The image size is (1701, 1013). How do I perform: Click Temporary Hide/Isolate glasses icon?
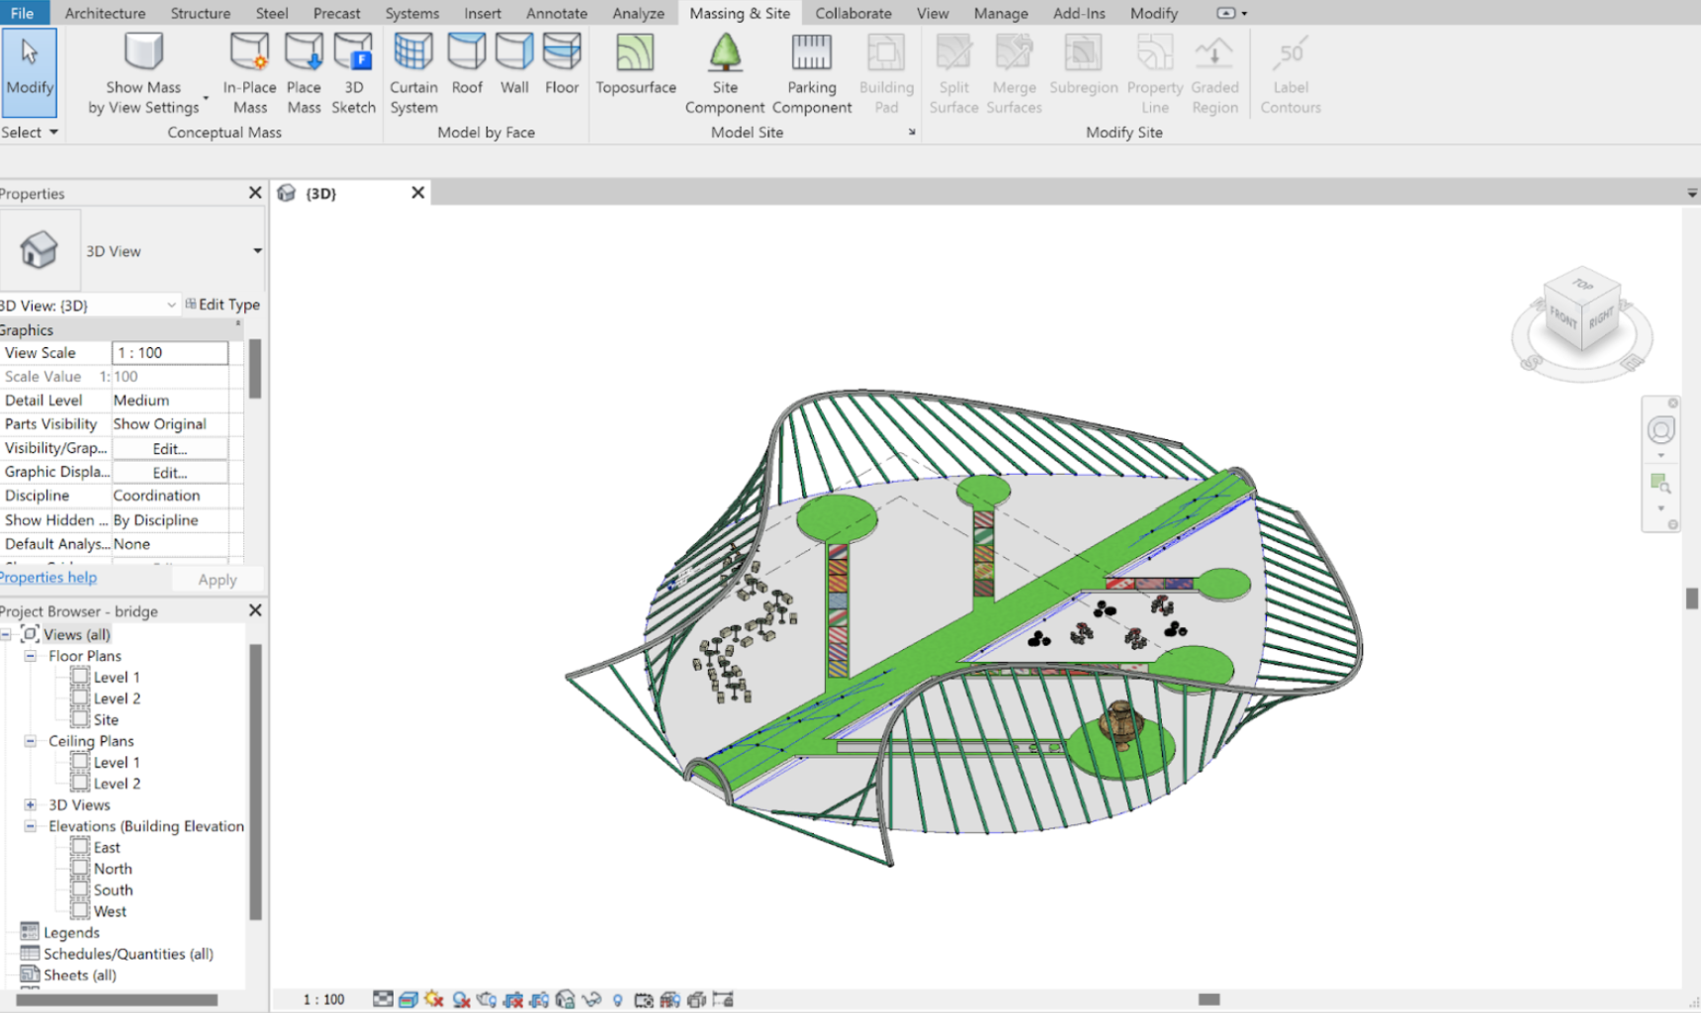click(591, 999)
